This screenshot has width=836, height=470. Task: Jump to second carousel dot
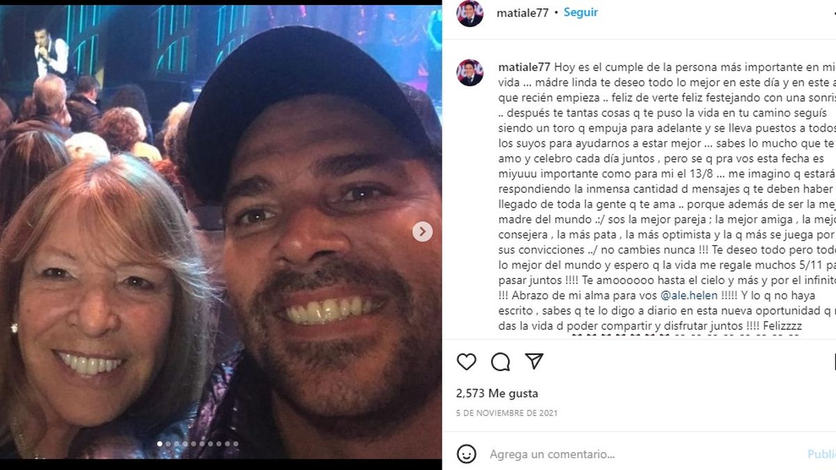coord(168,444)
